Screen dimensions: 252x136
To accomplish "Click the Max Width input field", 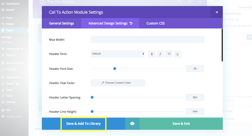I will pos(147,40).
